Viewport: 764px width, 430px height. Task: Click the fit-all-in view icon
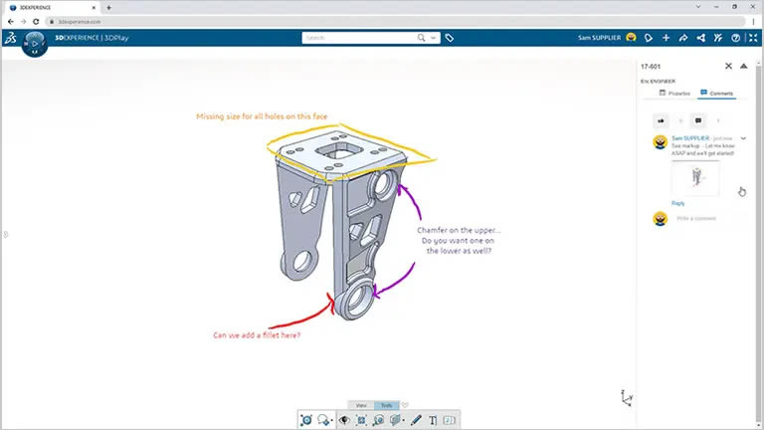click(x=361, y=420)
